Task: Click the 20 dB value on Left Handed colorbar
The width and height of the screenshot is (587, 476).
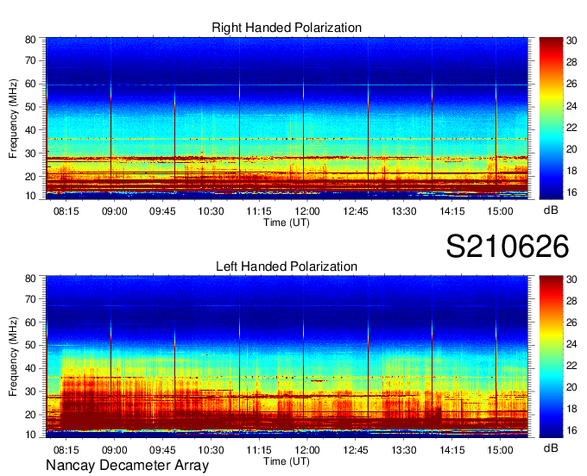Action: click(x=571, y=387)
